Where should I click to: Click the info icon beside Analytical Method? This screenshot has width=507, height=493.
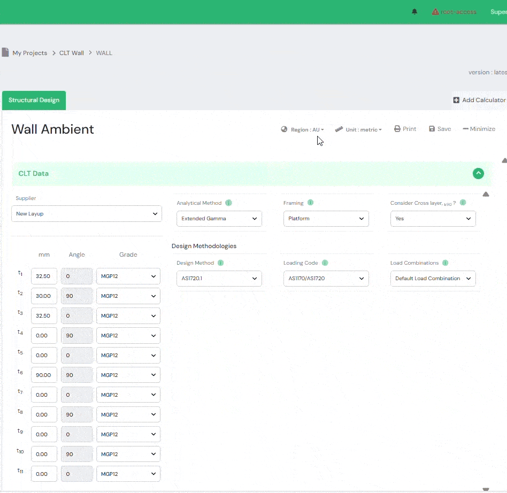[x=228, y=203]
